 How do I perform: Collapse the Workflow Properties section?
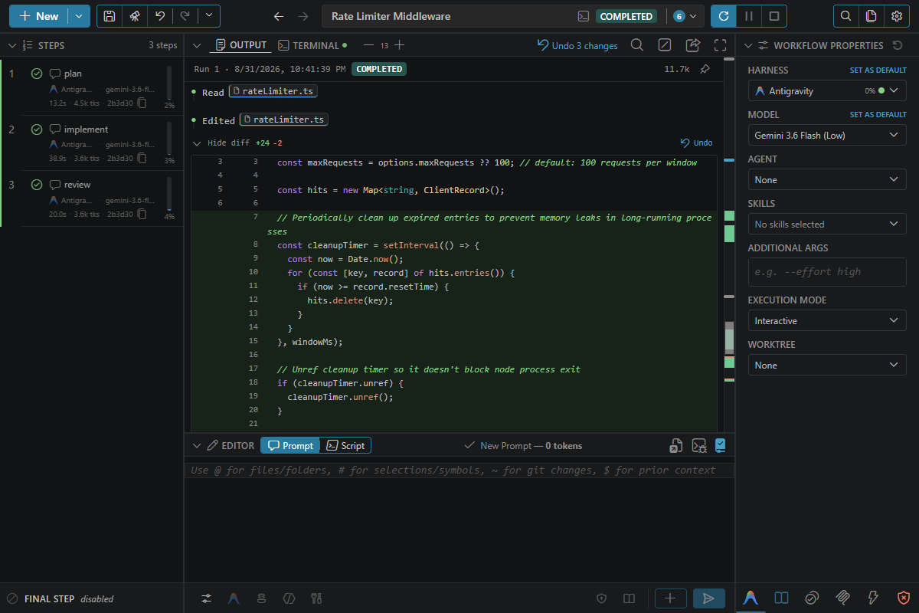coord(748,45)
